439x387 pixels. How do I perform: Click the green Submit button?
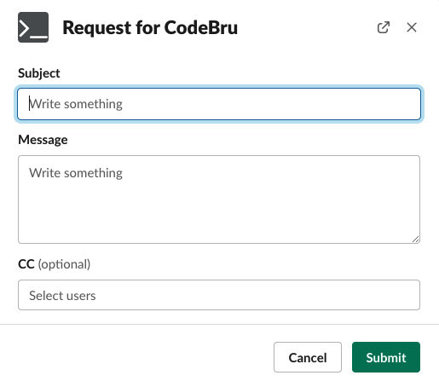click(x=386, y=357)
